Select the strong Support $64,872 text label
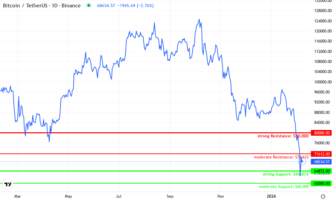The image size is (335, 201). (x=285, y=174)
